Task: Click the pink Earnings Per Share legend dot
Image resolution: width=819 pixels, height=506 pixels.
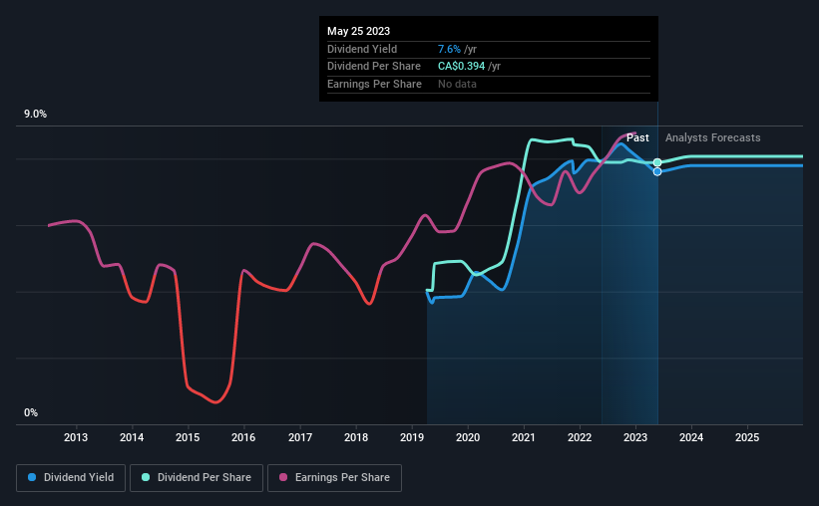Action: 283,477
